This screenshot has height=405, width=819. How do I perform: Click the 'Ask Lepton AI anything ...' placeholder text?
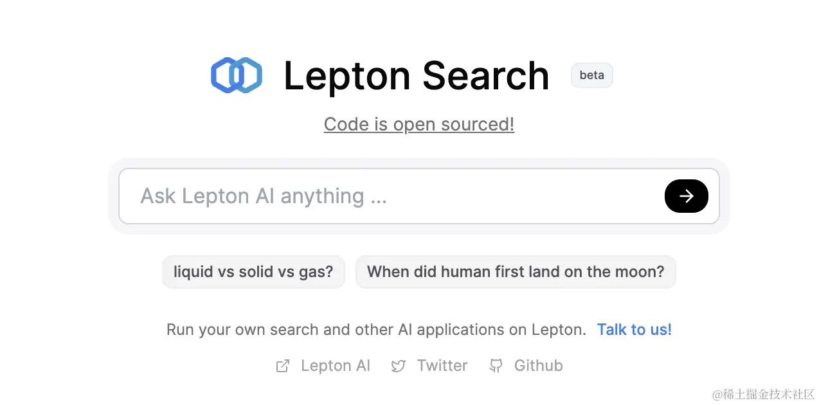coord(264,196)
